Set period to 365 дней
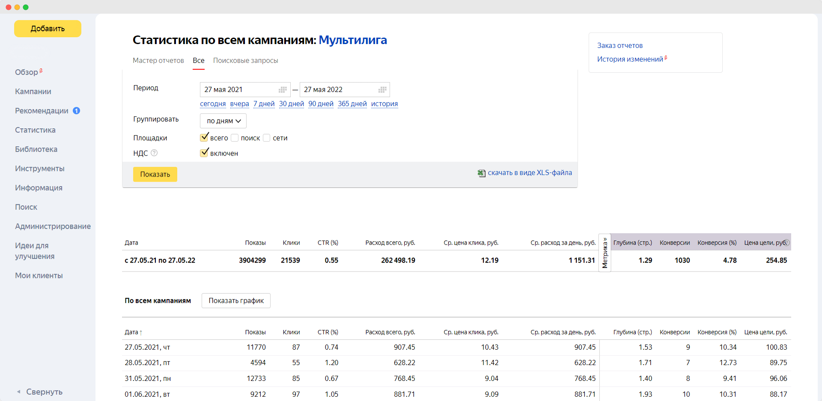Viewport: 822px width, 401px height. (x=352, y=104)
